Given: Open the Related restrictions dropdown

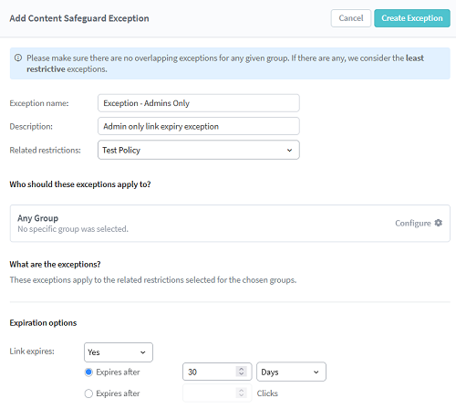Looking at the screenshot, I should coord(199,150).
